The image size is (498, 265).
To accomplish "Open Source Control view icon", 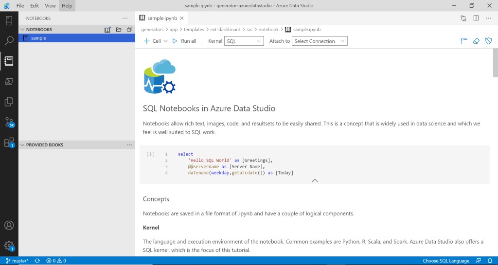I will (x=9, y=122).
